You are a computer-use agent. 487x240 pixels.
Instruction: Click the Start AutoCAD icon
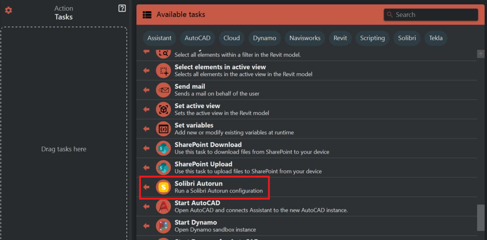click(x=164, y=207)
